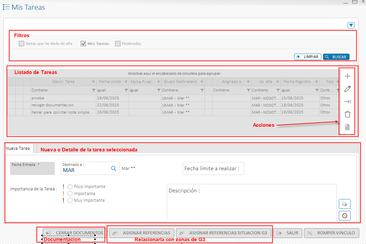This screenshot has height=244, width=366.
Task: Toggle the blue filter funnel icon
Action: point(351,25)
